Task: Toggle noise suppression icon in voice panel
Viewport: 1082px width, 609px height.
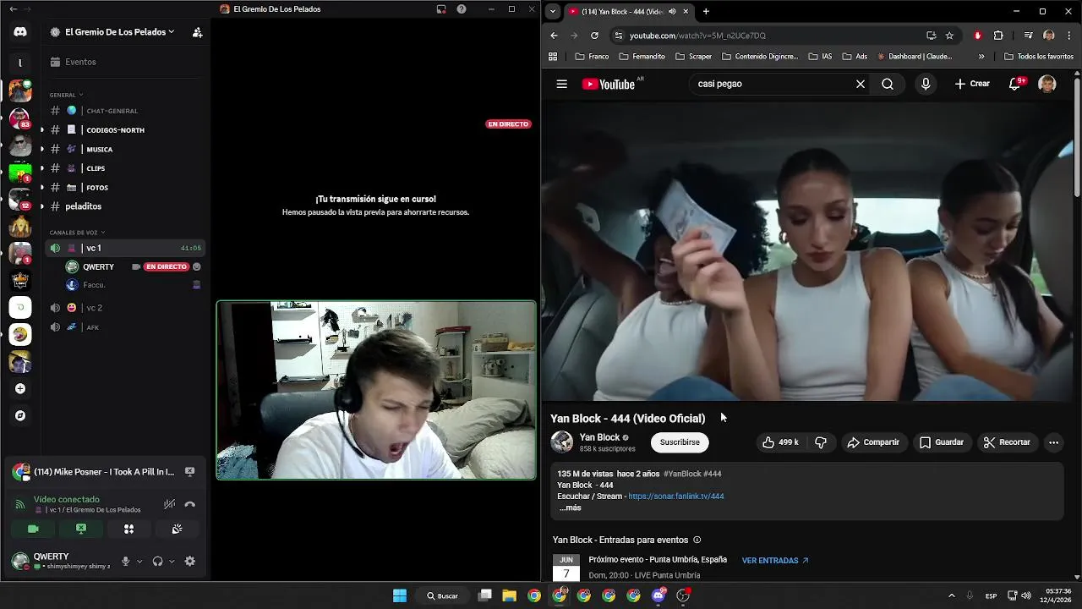Action: (x=170, y=504)
